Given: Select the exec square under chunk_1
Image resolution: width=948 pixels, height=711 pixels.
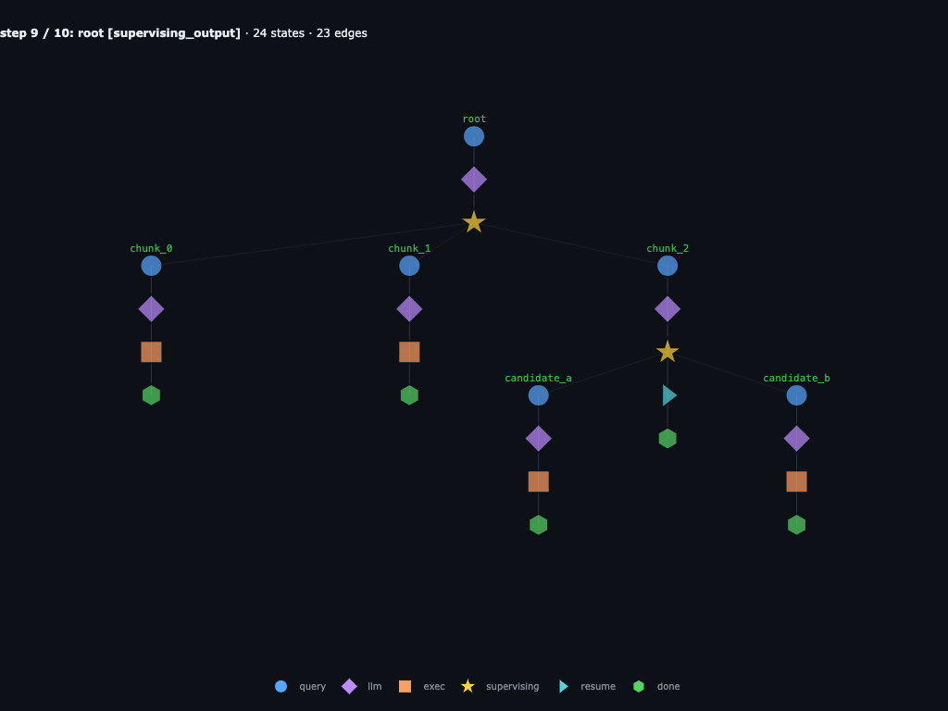Looking at the screenshot, I should [409, 352].
